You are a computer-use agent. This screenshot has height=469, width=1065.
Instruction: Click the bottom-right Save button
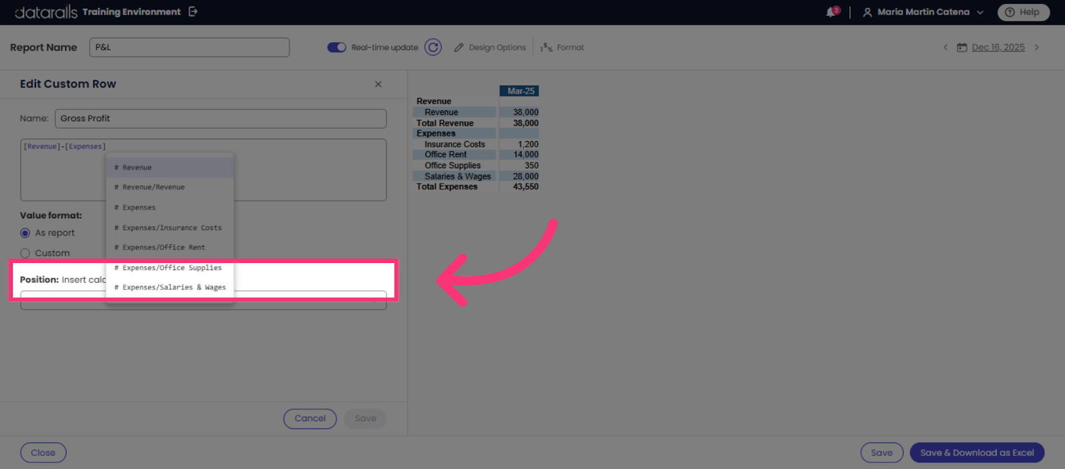point(882,453)
